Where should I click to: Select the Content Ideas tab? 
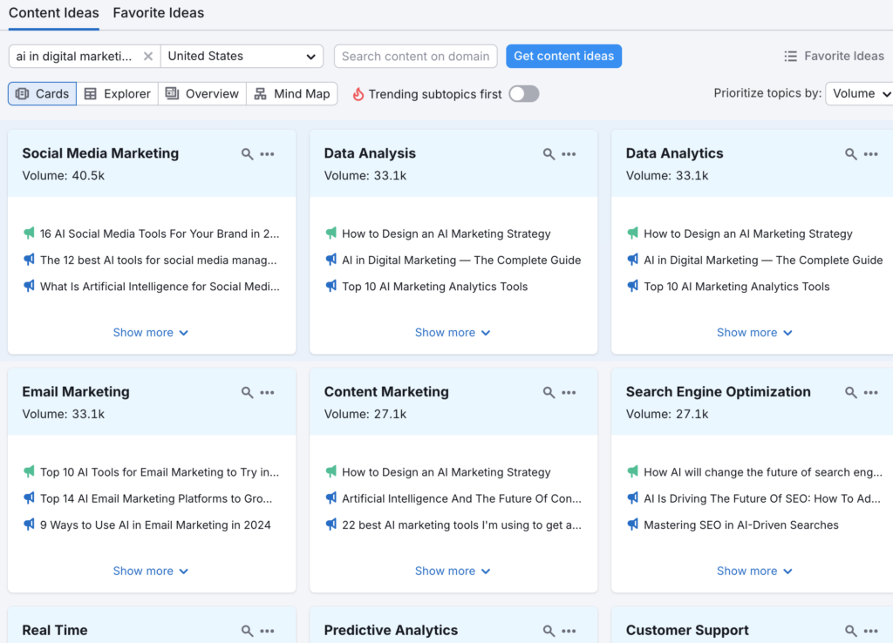click(x=53, y=13)
